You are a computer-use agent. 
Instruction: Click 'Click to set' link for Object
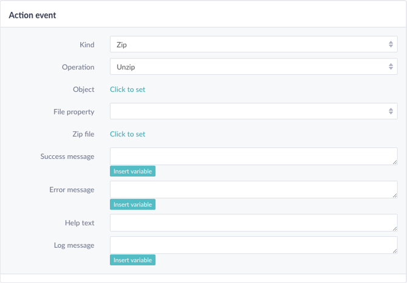(128, 89)
